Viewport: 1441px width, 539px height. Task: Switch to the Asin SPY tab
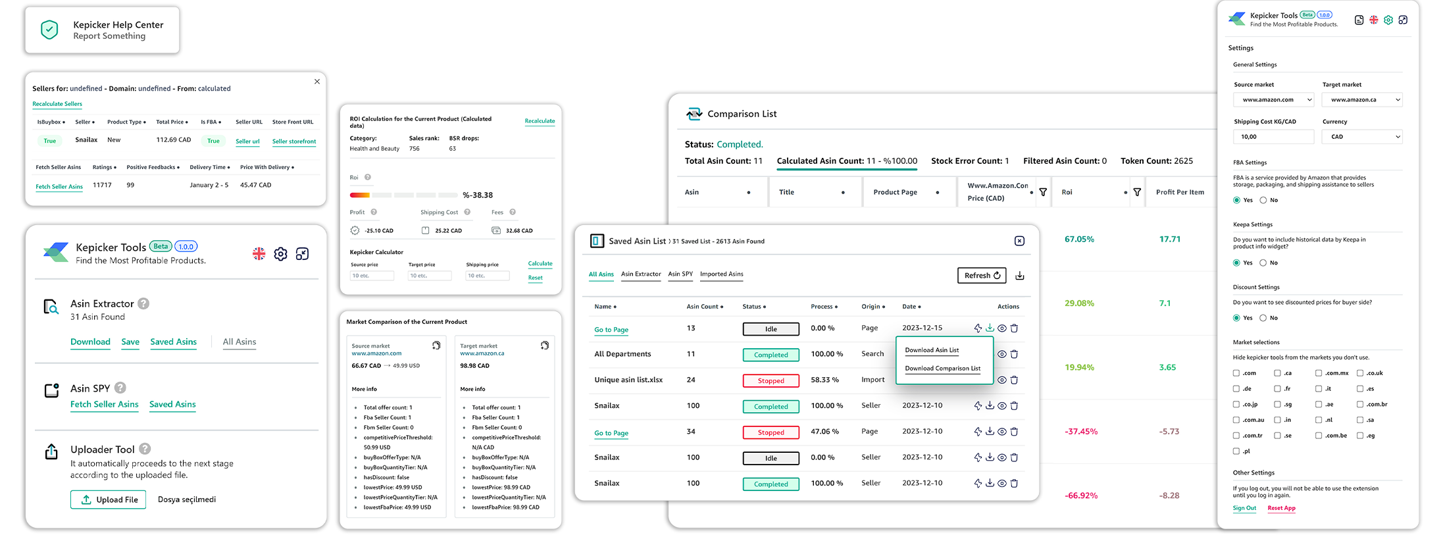pos(680,274)
